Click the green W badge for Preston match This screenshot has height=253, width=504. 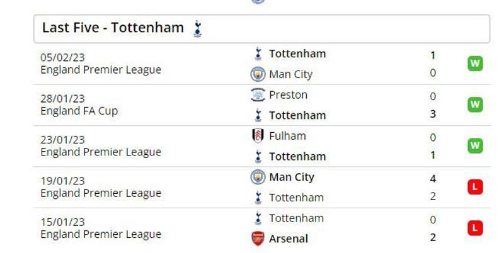point(475,104)
